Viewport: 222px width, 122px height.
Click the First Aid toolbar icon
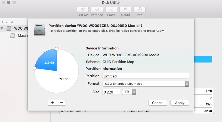click(83, 10)
